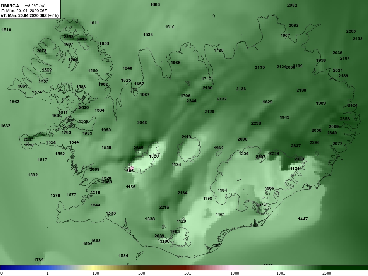Click the map value 2545 by the glacier
Screen dimensions: 368x276
(138, 148)
